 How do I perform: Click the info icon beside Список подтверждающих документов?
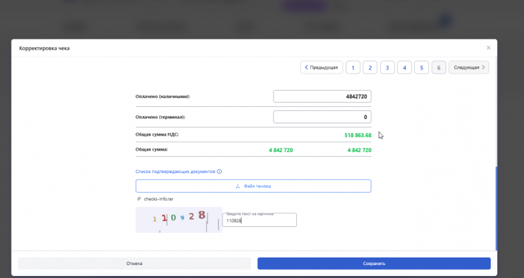(x=219, y=172)
